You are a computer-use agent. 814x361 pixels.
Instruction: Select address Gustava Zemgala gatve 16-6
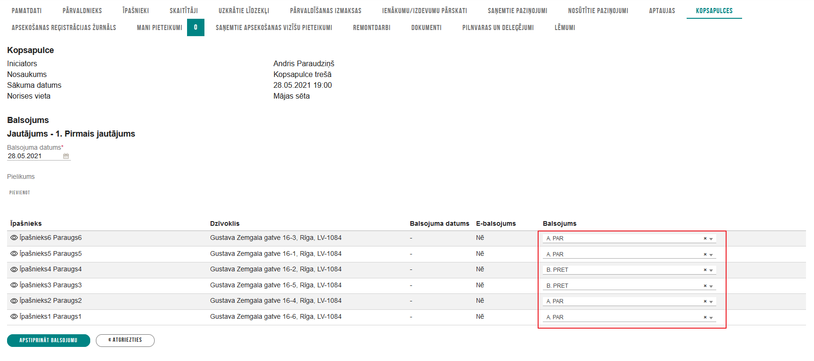pos(276,316)
